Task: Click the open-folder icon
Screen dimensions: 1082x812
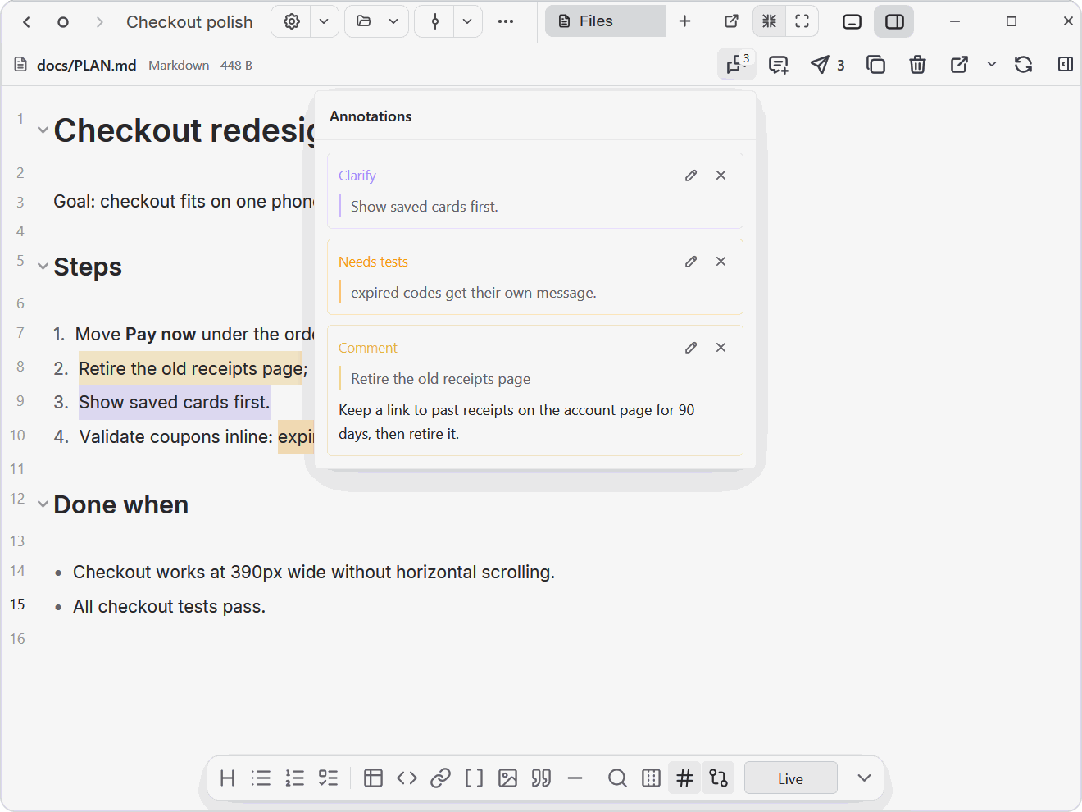Action: (364, 21)
